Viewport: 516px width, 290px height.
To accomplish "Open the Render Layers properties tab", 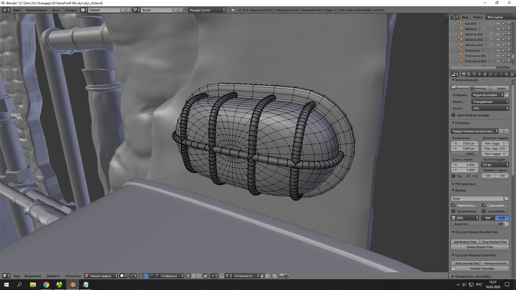I will pyautogui.click(x=469, y=74).
